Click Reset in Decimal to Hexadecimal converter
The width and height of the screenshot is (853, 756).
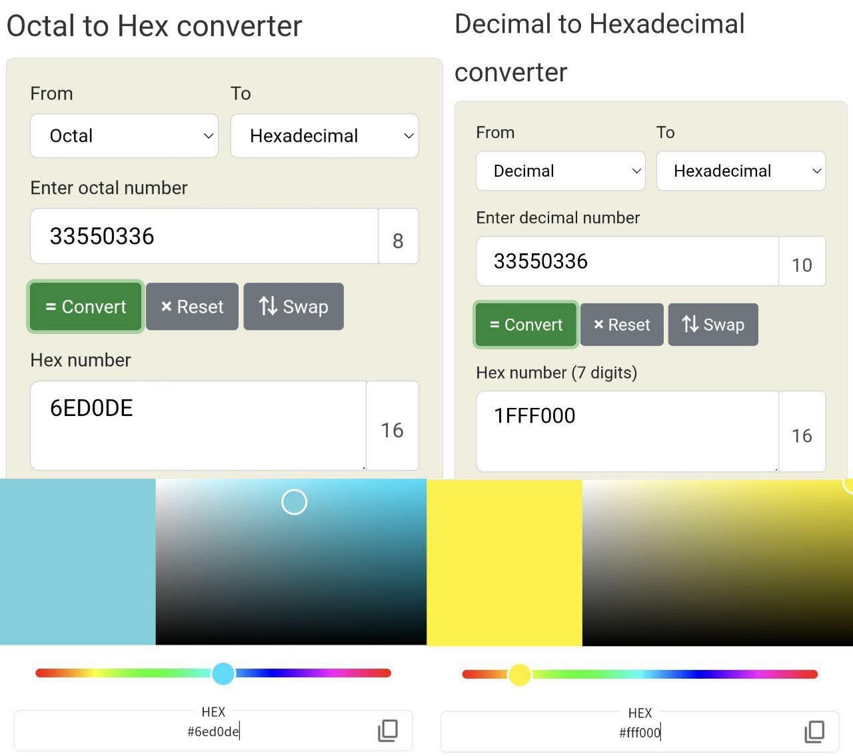pos(622,325)
